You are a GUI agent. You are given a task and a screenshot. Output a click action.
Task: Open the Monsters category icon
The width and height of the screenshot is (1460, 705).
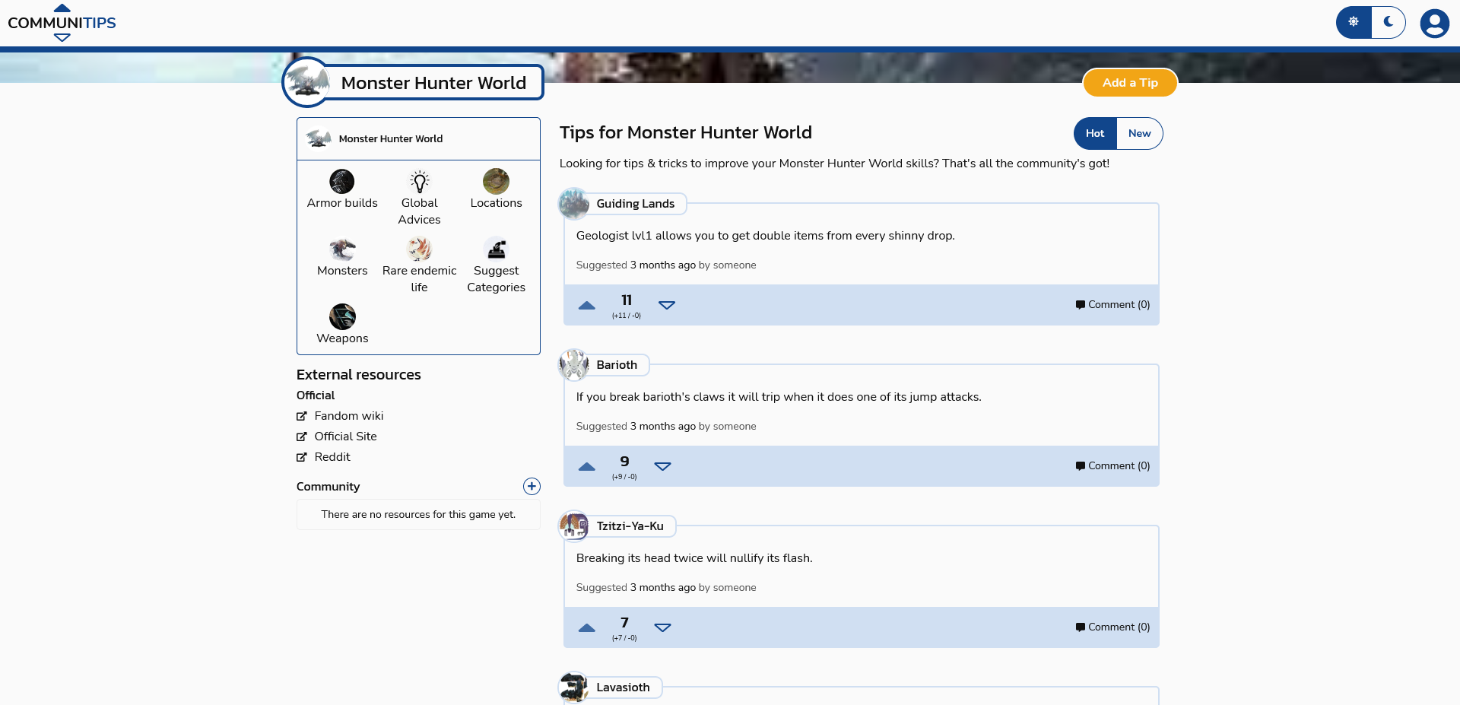342,249
